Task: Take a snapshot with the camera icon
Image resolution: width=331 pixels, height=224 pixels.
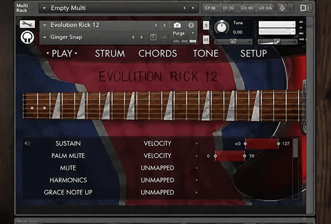Action: [177, 25]
